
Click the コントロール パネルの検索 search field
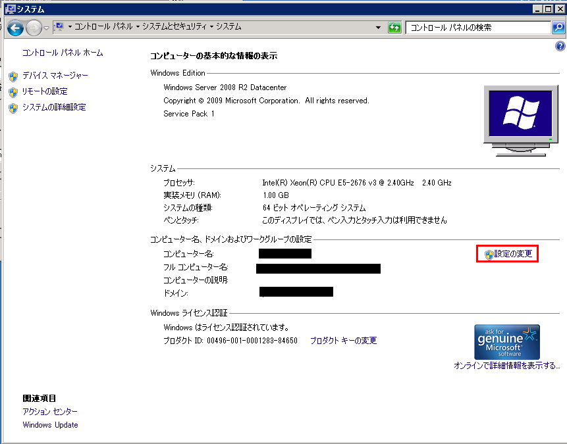coord(477,28)
